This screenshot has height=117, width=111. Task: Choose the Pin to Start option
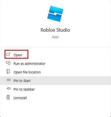tap(22, 81)
